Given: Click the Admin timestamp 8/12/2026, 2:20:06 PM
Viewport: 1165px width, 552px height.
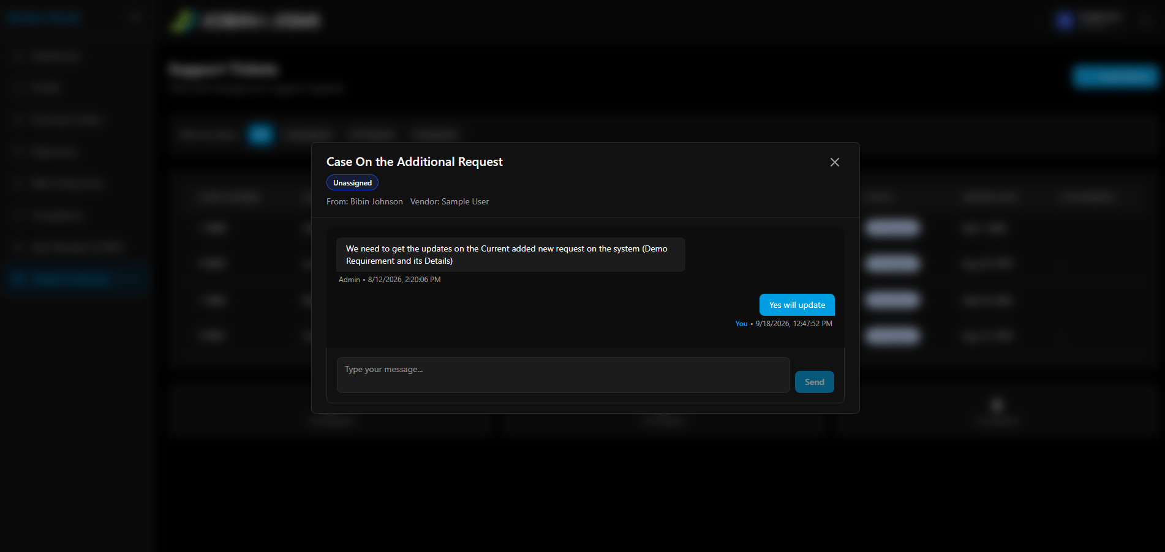Looking at the screenshot, I should [404, 280].
